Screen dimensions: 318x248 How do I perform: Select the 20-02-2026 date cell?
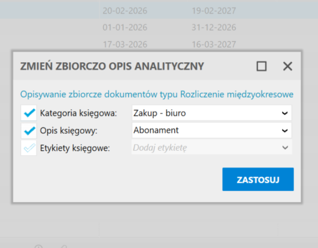[125, 10]
